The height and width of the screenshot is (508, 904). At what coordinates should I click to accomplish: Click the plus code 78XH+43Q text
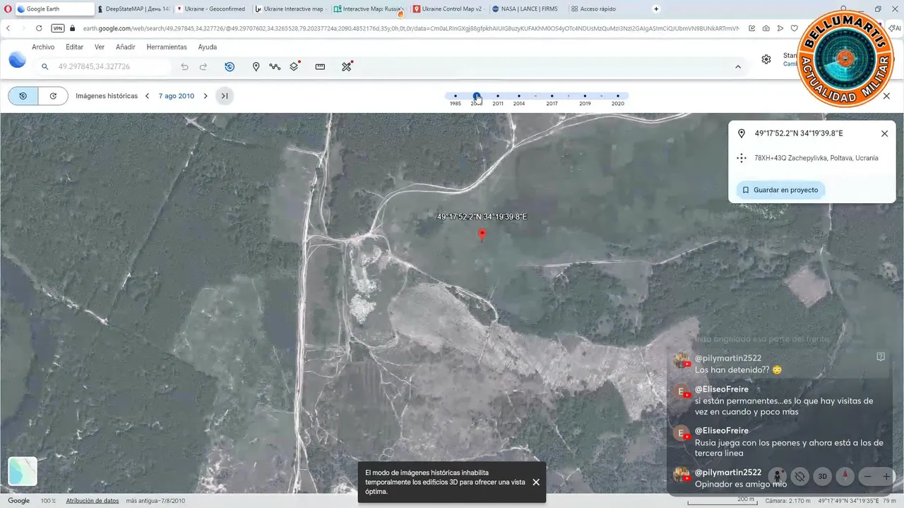point(772,158)
